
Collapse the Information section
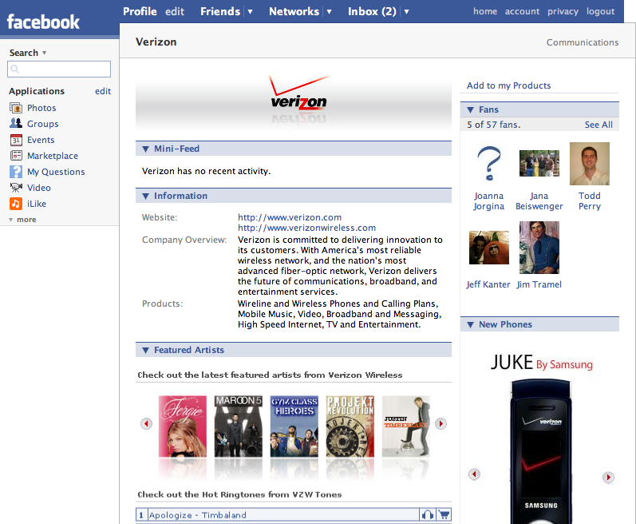145,196
